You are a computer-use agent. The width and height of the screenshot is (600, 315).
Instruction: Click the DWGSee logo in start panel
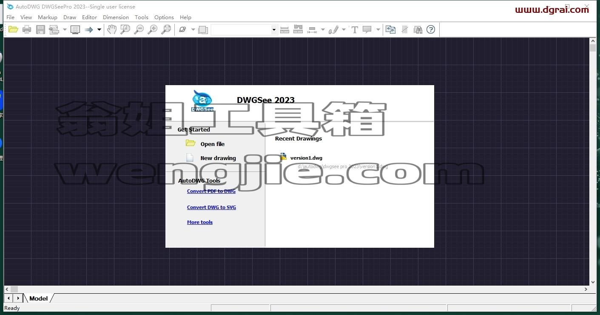tap(202, 101)
